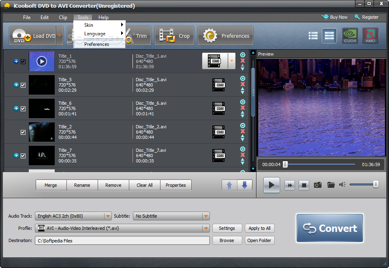Mute the preview volume
The image size is (389, 268).
coord(342,184)
